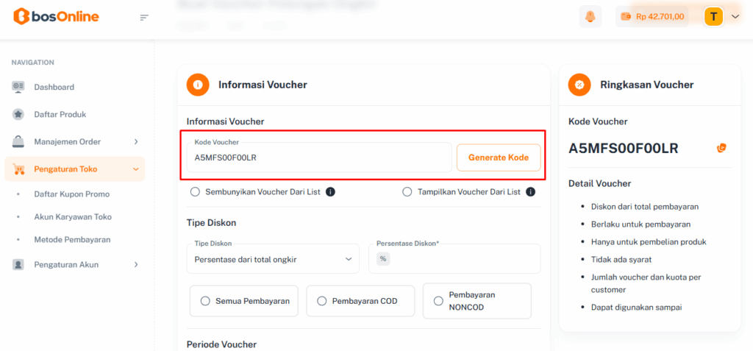Click info icon beside Sembunyikan Voucher Dari List
Image resolution: width=753 pixels, height=351 pixels.
coord(330,192)
